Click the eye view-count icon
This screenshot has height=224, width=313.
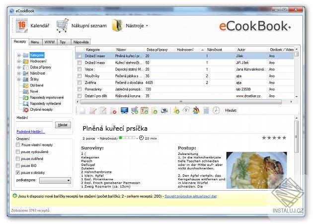(x=186, y=110)
